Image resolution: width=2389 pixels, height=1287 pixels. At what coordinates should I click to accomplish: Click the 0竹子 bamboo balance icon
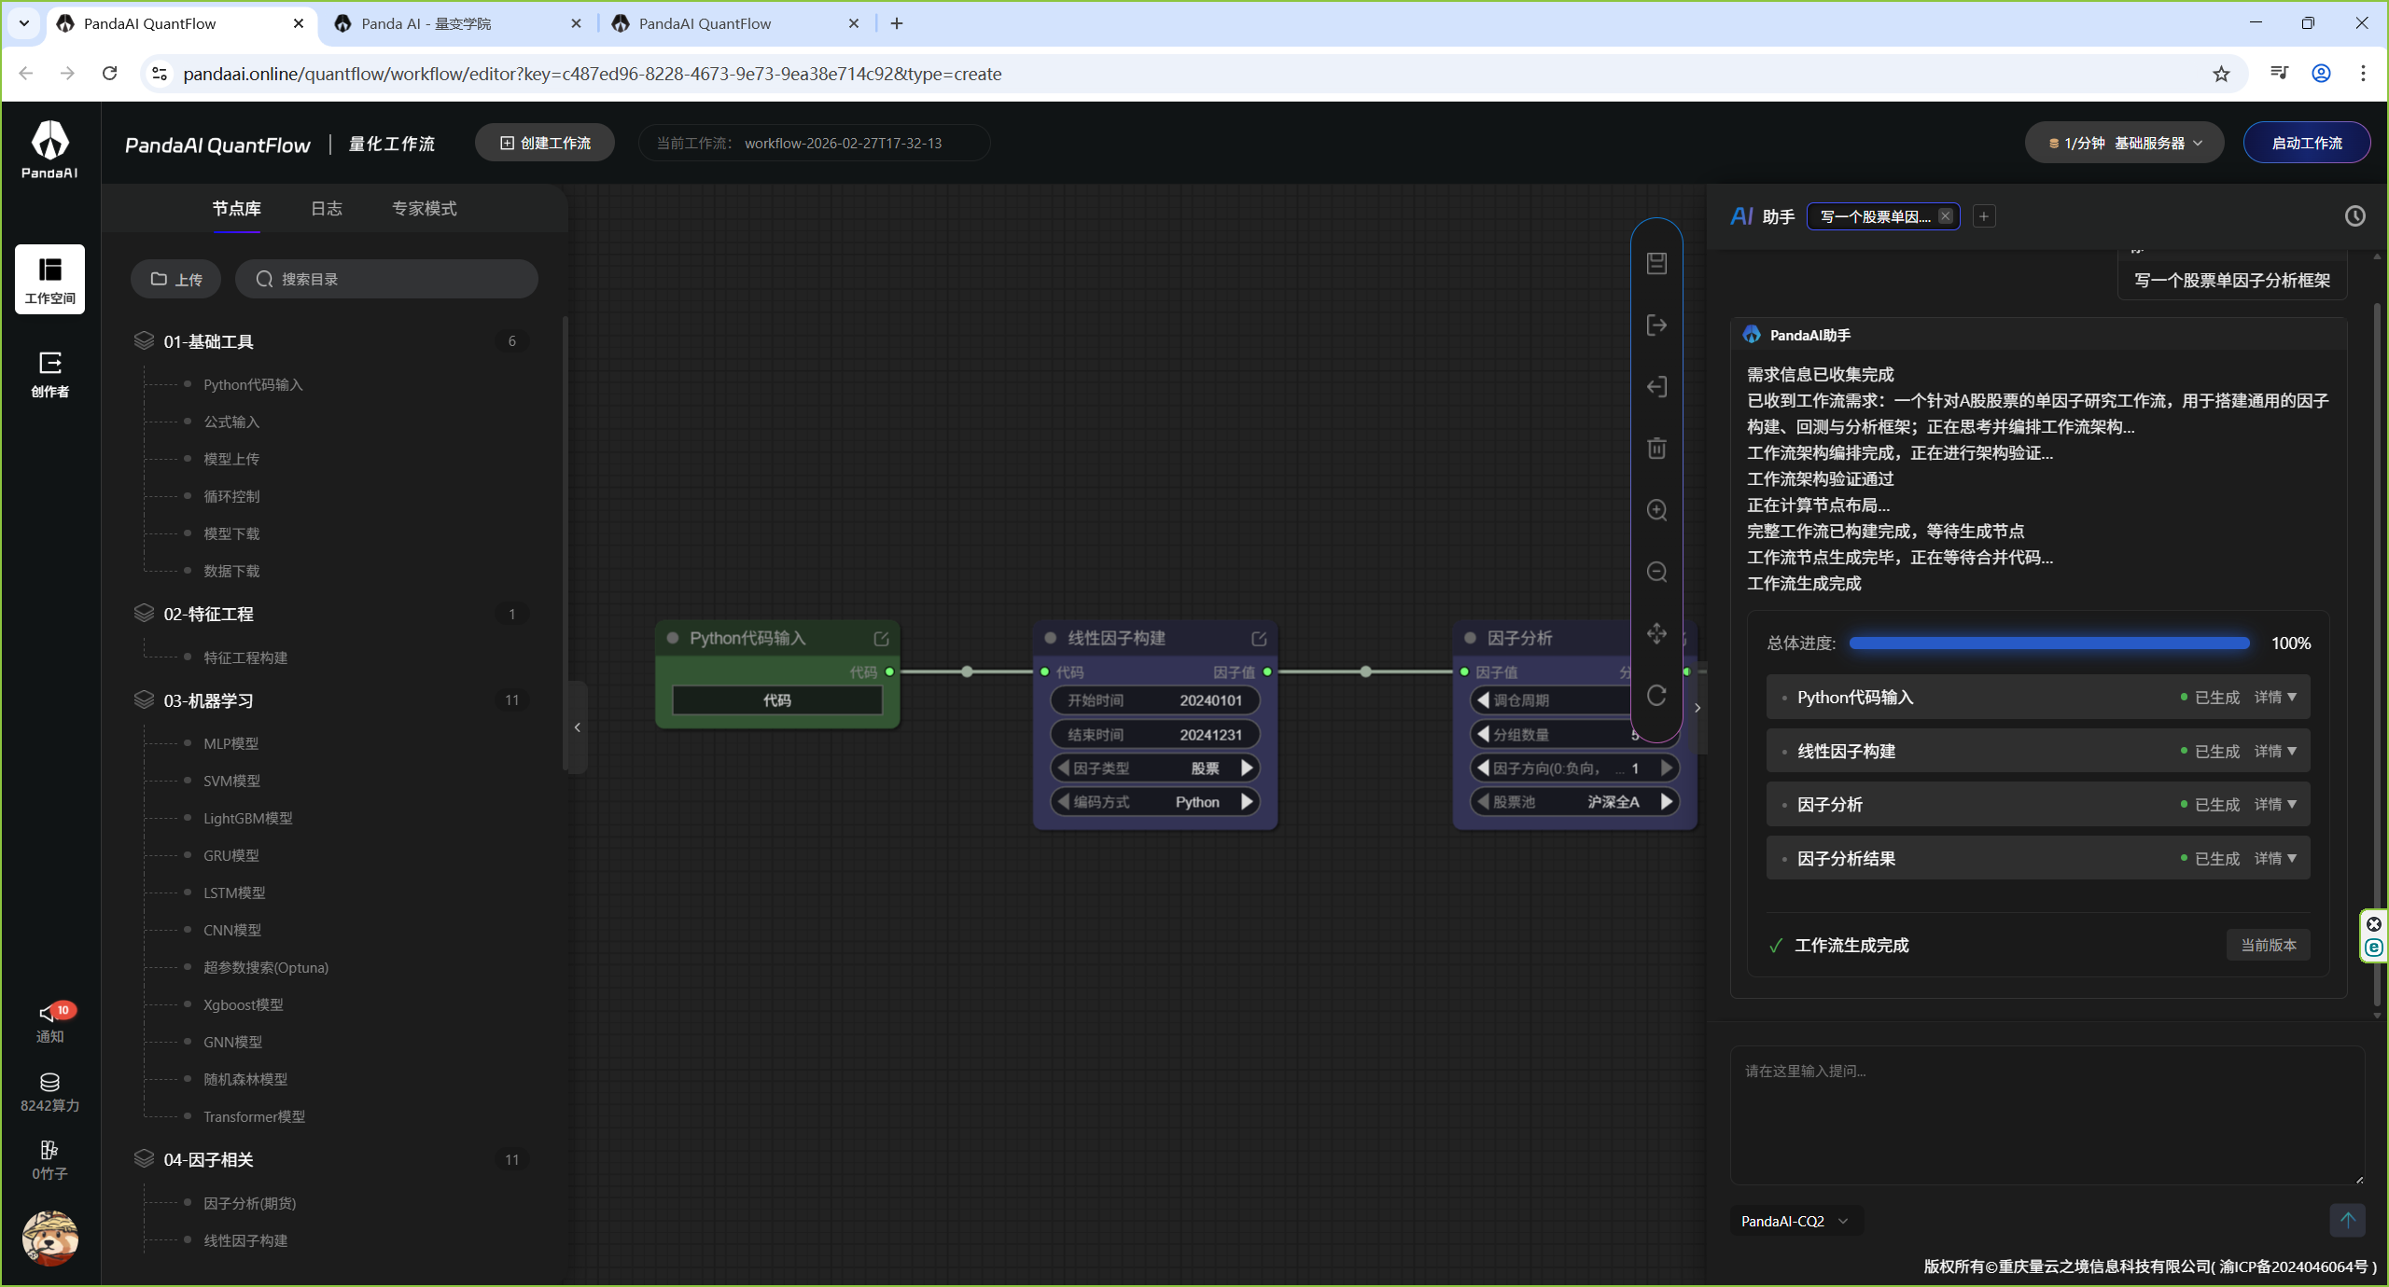(49, 1160)
